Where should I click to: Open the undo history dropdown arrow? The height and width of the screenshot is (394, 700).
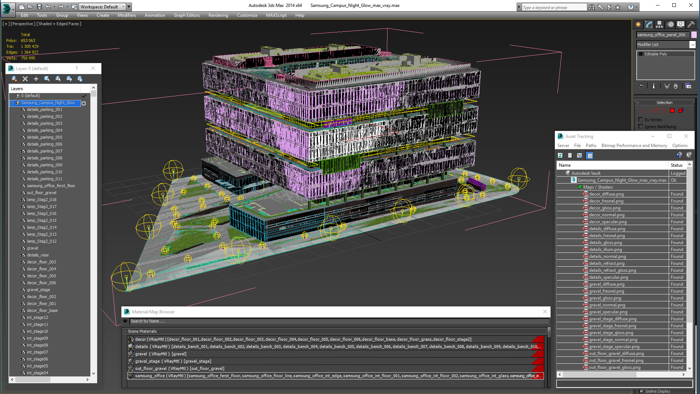pos(55,7)
